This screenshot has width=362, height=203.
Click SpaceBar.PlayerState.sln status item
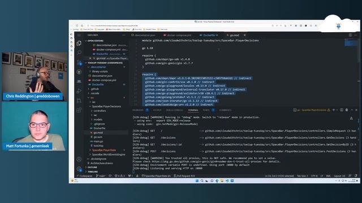coord(156,176)
